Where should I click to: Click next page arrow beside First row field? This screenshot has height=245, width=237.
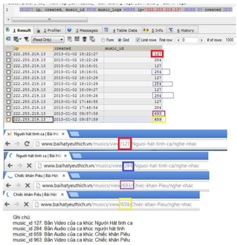[x=201, y=40]
